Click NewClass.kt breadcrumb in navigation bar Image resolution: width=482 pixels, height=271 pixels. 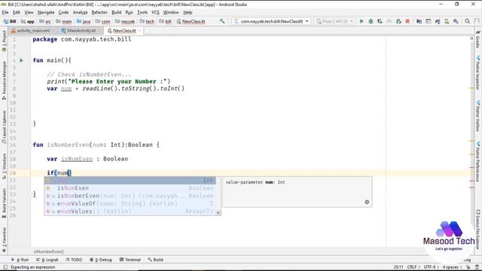[x=191, y=22]
